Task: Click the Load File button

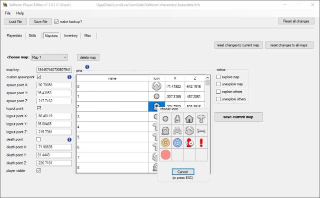Action: tap(15, 22)
